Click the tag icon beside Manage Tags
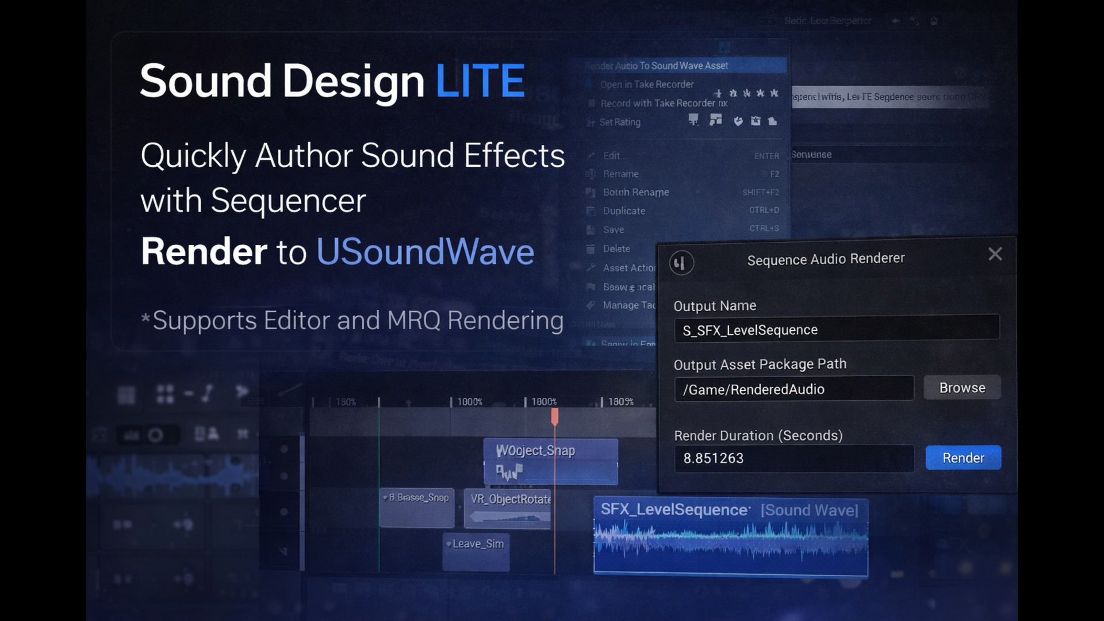 point(591,305)
